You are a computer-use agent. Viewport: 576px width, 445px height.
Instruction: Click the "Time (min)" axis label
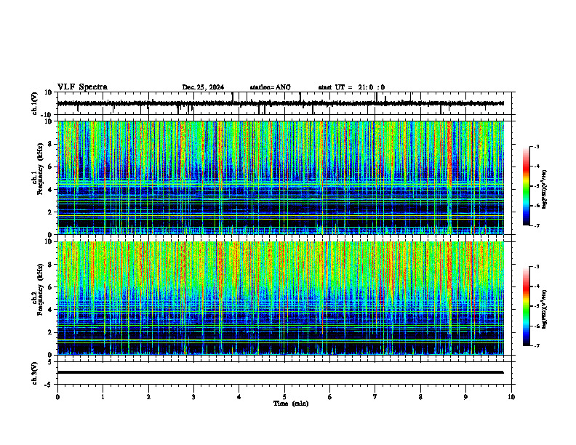pos(291,404)
